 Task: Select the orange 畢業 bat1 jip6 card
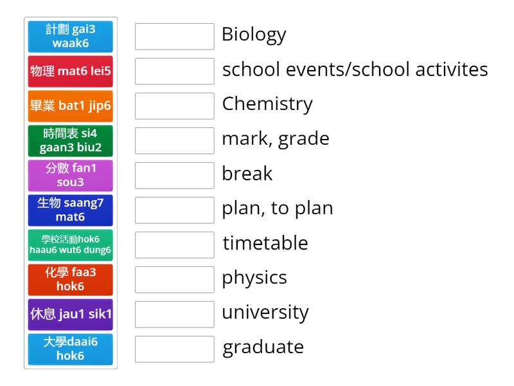pos(70,106)
